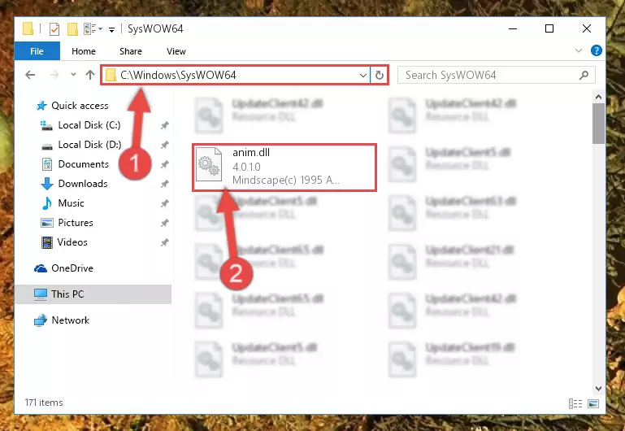The height and width of the screenshot is (431, 625).
Task: Click the pin icon beside Pictures
Action: (165, 224)
